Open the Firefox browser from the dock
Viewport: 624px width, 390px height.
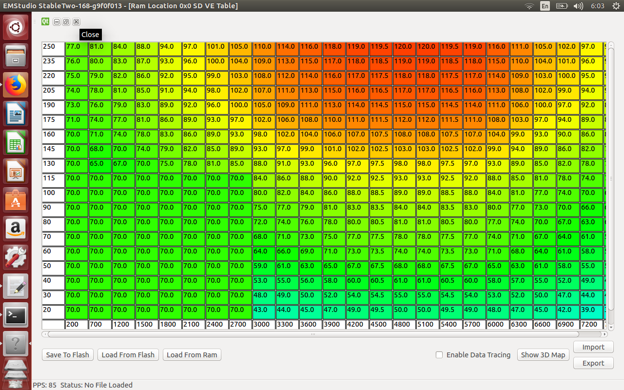(16, 86)
